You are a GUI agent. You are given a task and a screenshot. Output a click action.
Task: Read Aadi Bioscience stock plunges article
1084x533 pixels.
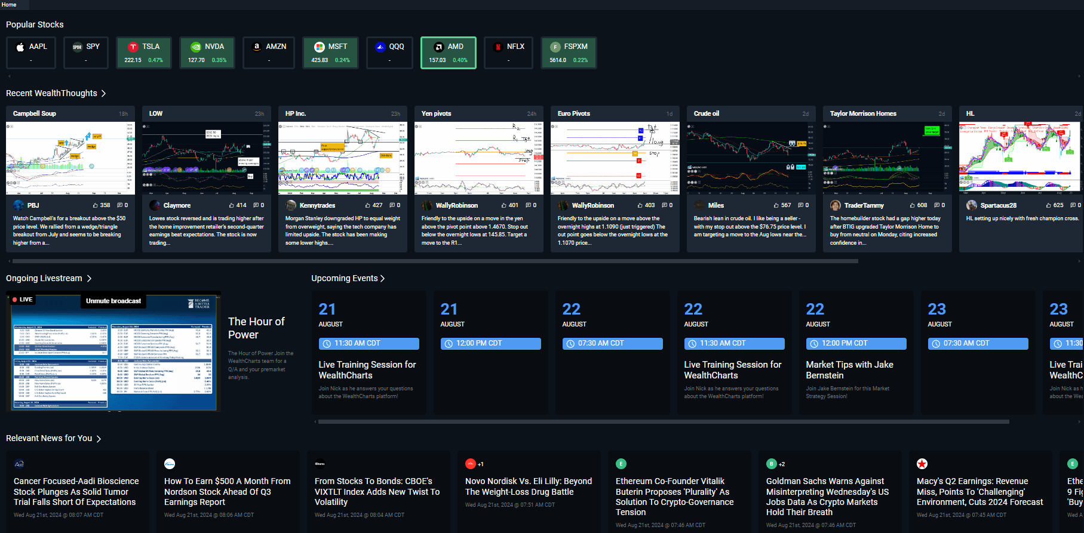click(76, 492)
